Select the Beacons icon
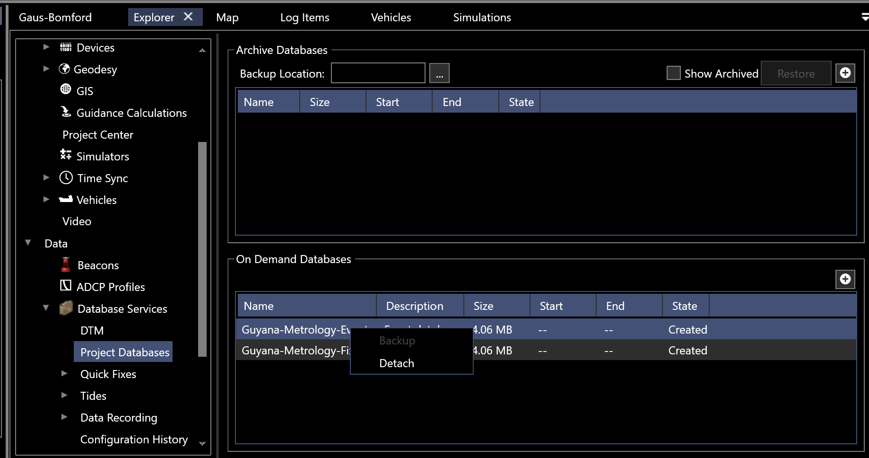This screenshot has width=869, height=458. tap(65, 264)
